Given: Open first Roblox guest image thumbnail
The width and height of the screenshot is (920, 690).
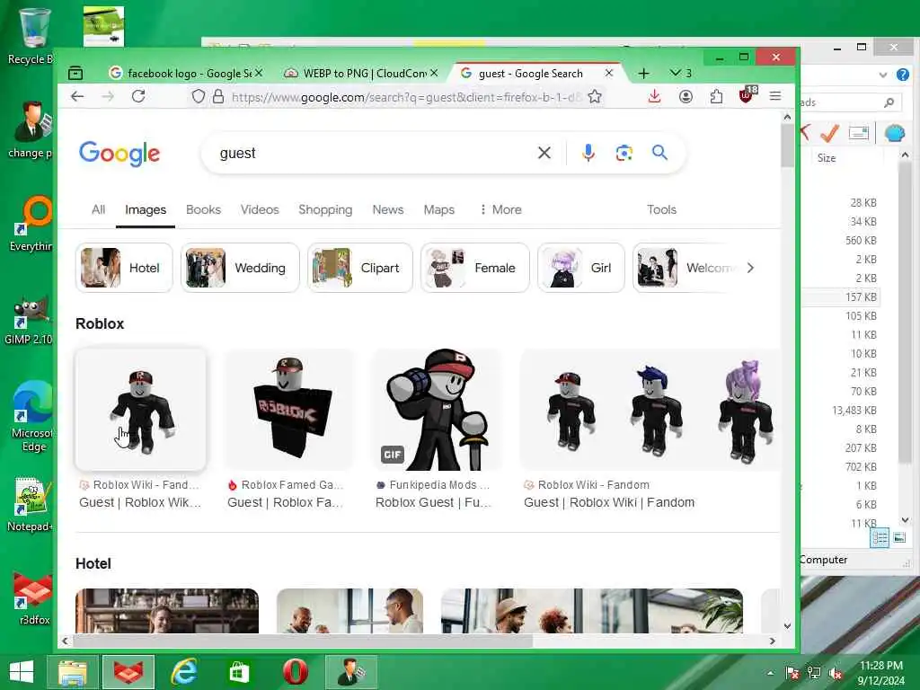Looking at the screenshot, I should click(x=141, y=409).
